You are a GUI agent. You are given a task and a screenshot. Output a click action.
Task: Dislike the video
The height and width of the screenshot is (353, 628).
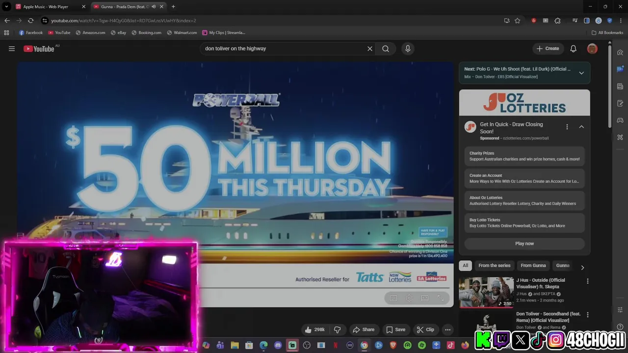(337, 329)
